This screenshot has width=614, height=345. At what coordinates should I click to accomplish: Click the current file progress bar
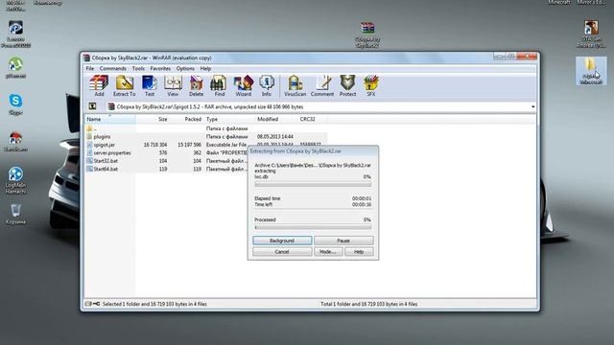313,183
